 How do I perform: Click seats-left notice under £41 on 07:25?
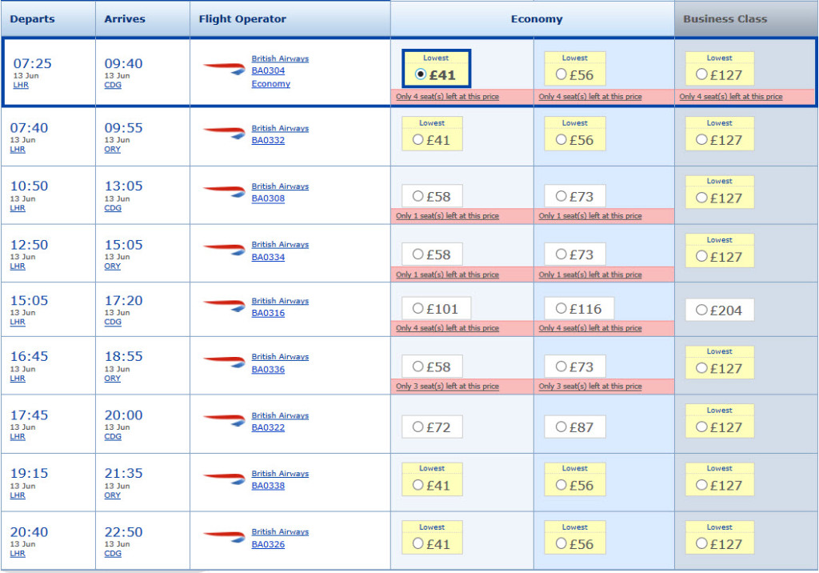coord(447,97)
